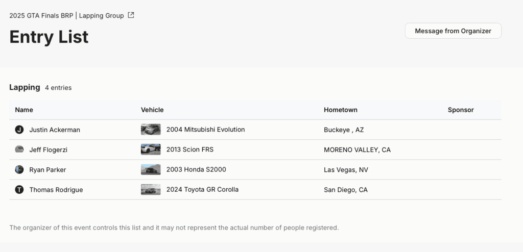Viewport: 523px width, 252px height.
Task: Click Justin Ackerman's J avatar icon
Action: pyautogui.click(x=19, y=130)
